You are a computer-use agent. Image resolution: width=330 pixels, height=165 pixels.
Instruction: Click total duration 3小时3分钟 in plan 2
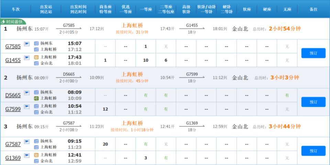tap(285, 78)
